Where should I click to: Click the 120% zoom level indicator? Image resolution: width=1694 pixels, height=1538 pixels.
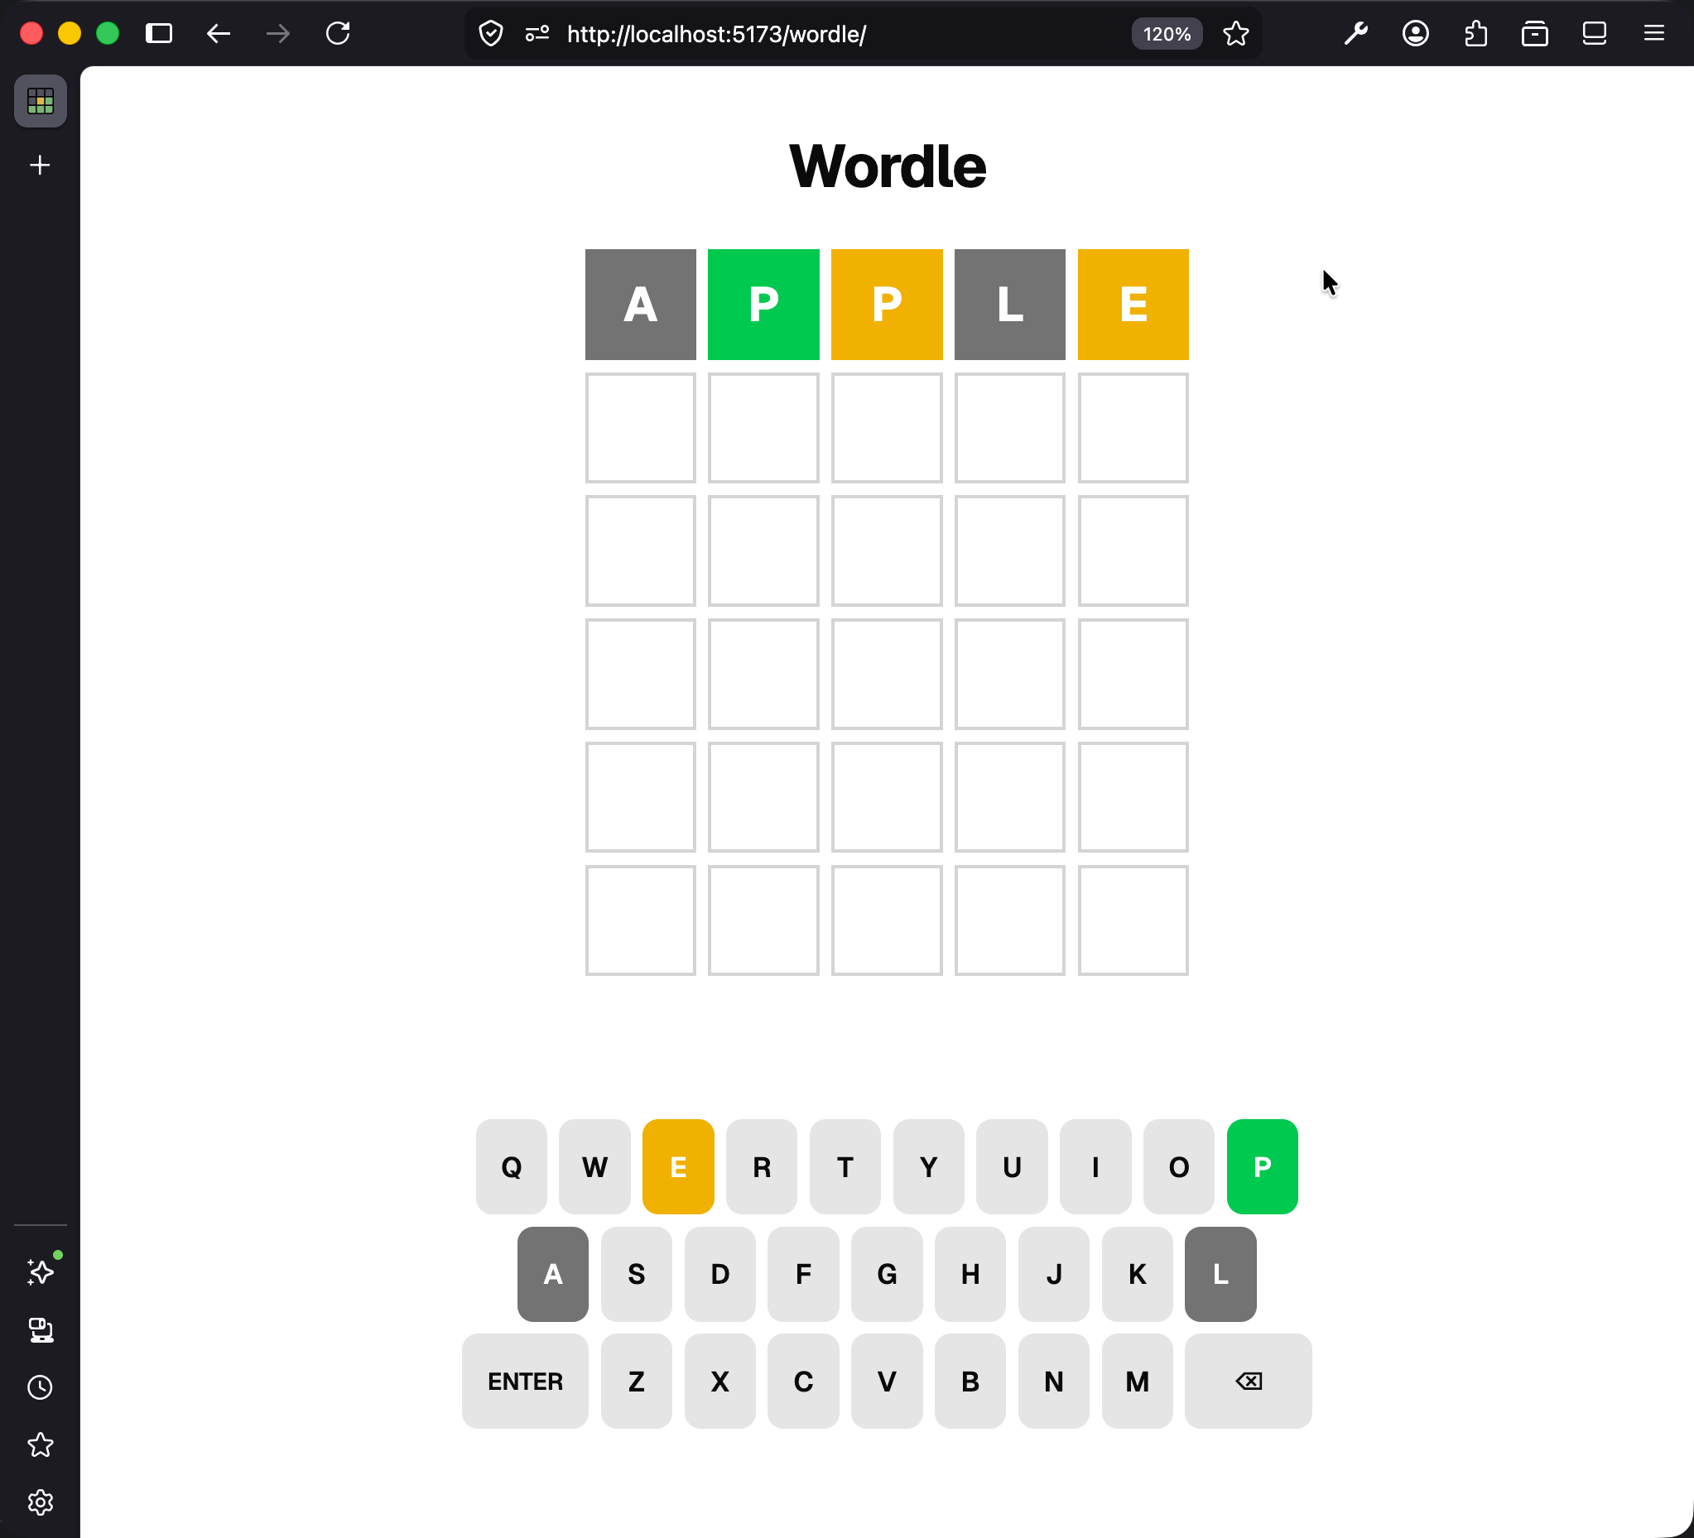tap(1167, 34)
